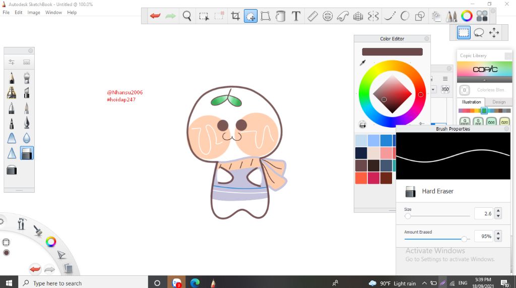Select the Quick Transform tool
The width and height of the screenshot is (516, 288).
click(x=250, y=16)
